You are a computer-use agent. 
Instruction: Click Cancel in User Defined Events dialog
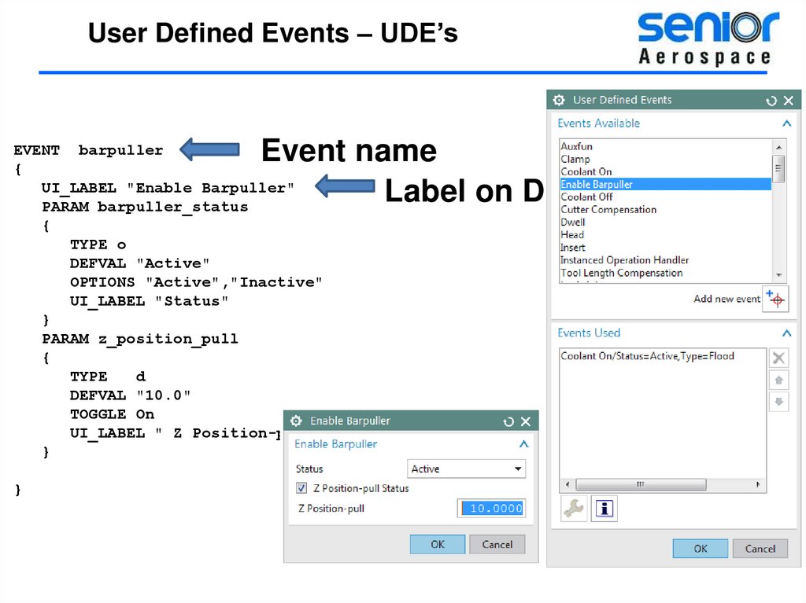760,549
